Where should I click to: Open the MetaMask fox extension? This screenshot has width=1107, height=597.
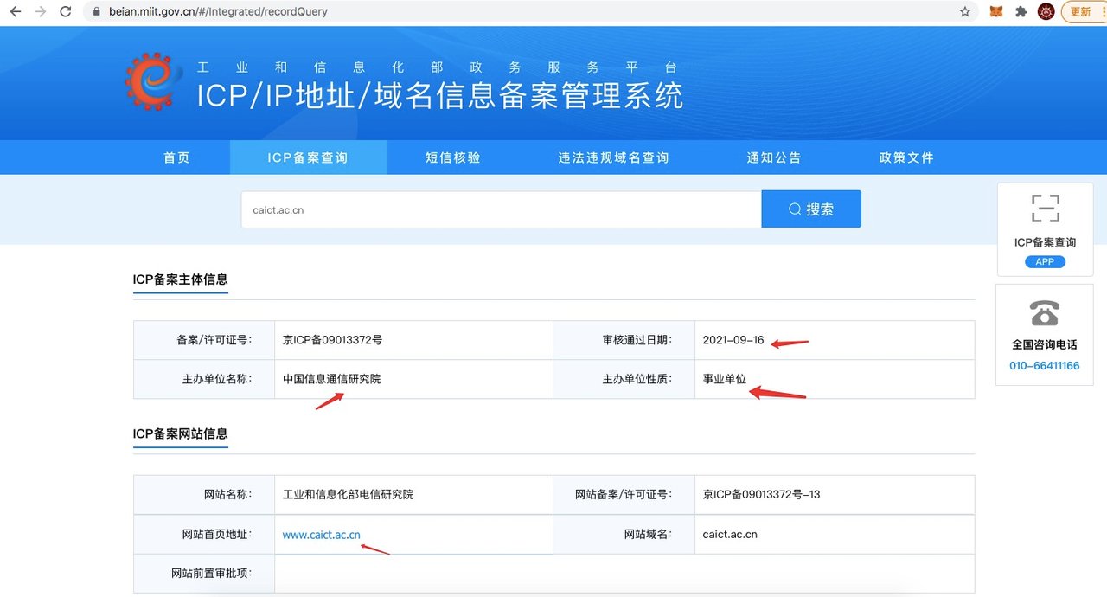(996, 12)
